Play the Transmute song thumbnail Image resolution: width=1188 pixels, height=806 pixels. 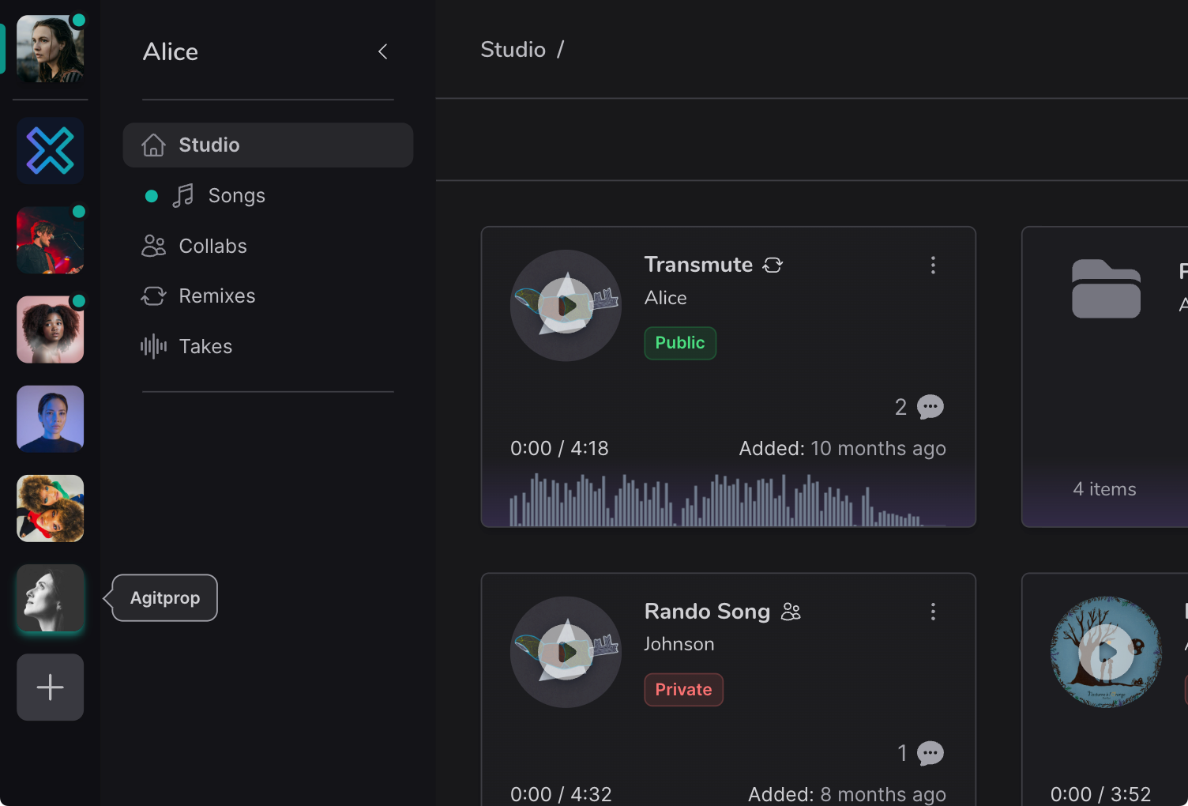pos(566,306)
